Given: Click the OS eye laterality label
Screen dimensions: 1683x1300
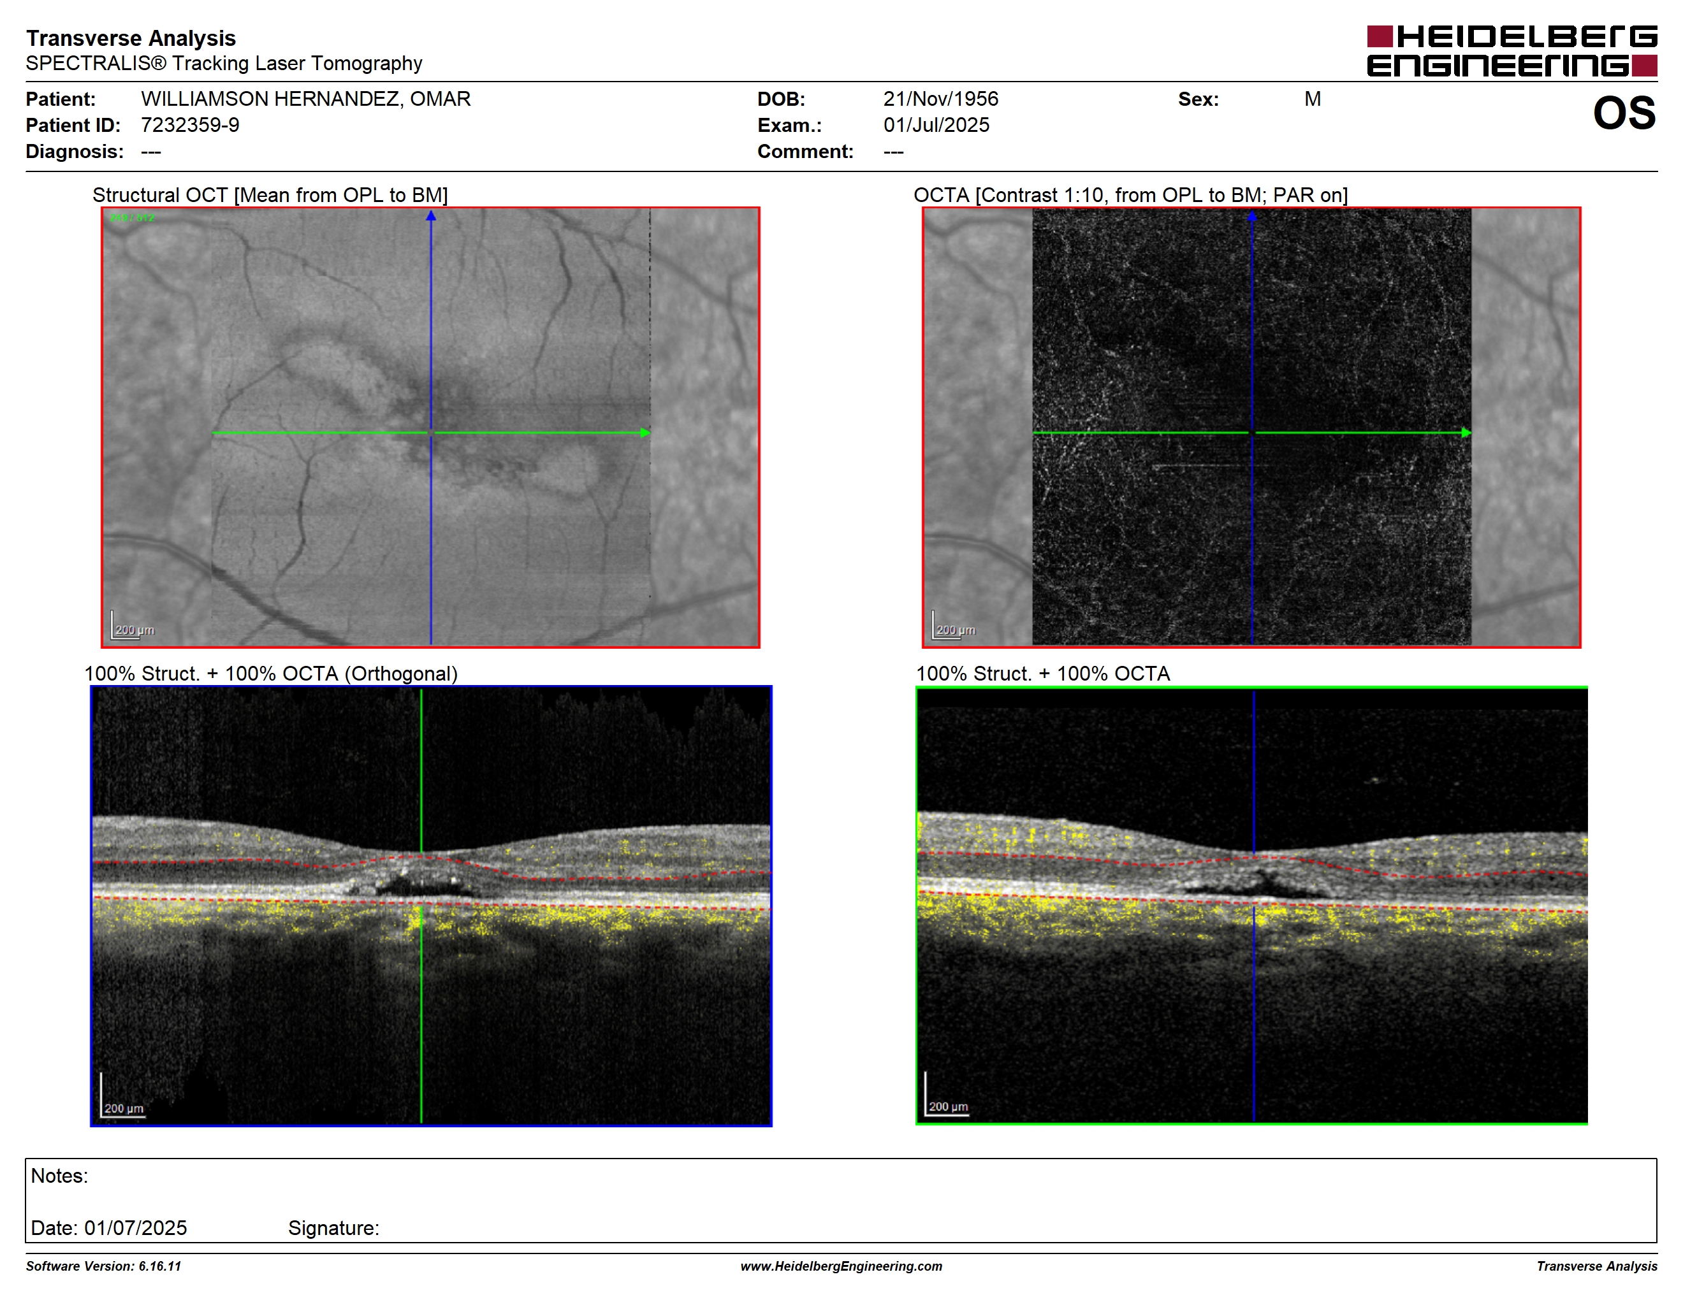Looking at the screenshot, I should 1624,113.
